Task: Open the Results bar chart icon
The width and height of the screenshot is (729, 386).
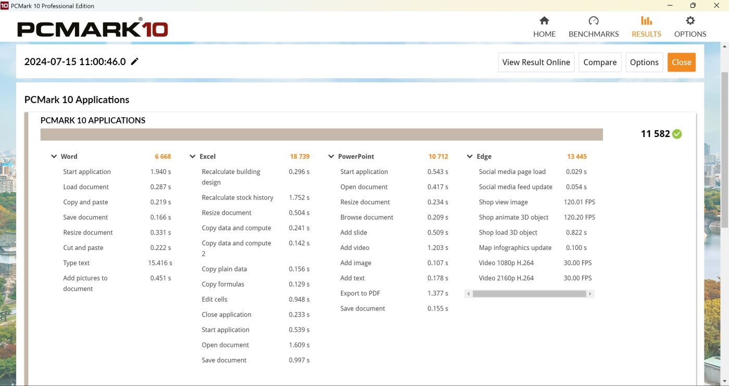Action: (x=646, y=21)
